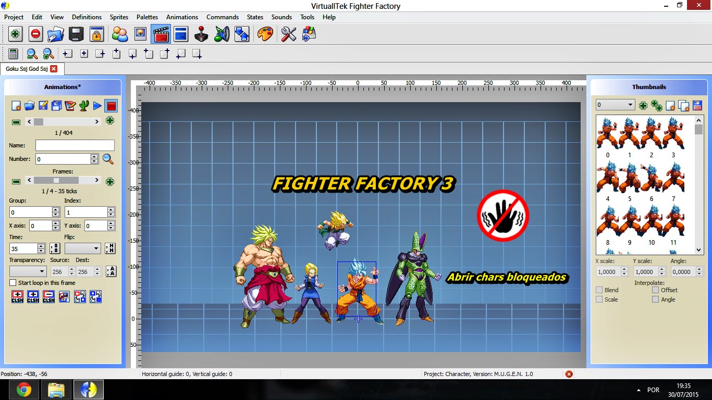Zoom out with the minus magnifier icon
Screen dimensions: 712x400
coord(32,54)
